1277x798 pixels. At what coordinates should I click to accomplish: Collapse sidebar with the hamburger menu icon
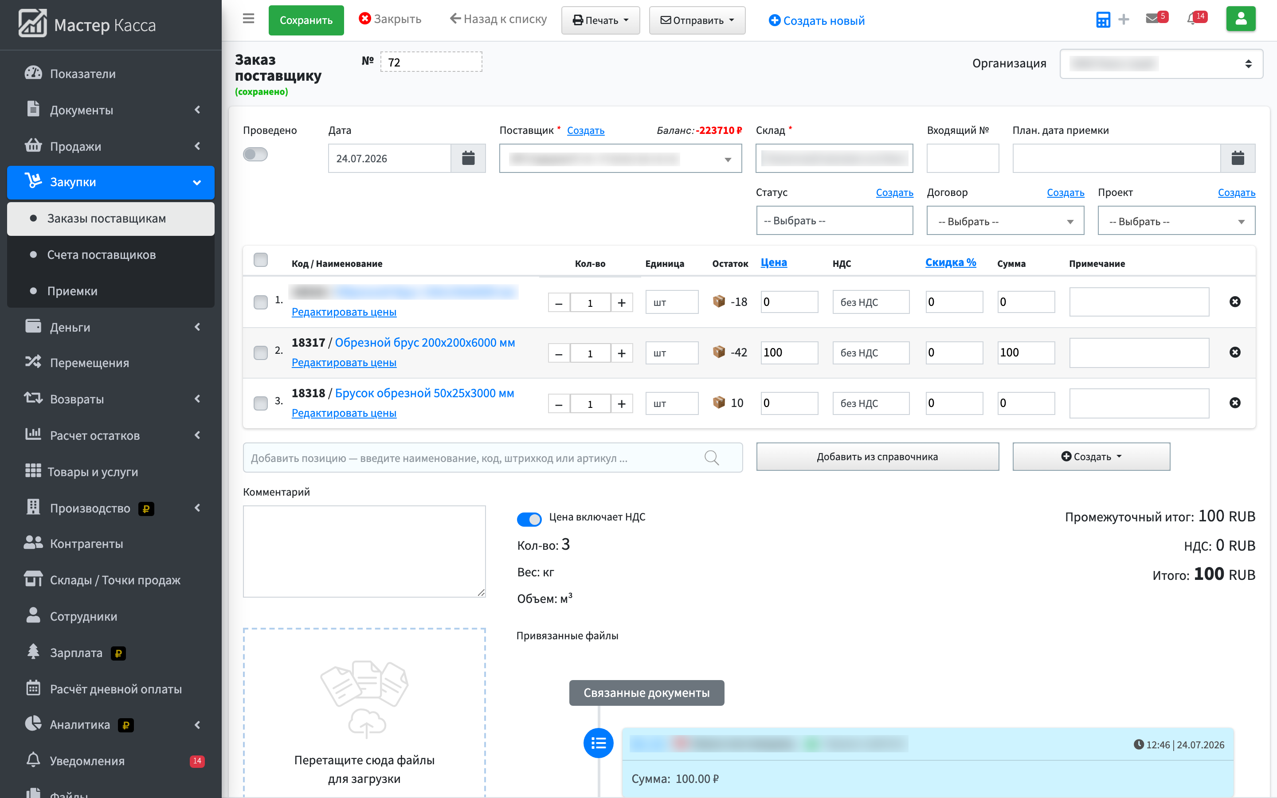[249, 19]
